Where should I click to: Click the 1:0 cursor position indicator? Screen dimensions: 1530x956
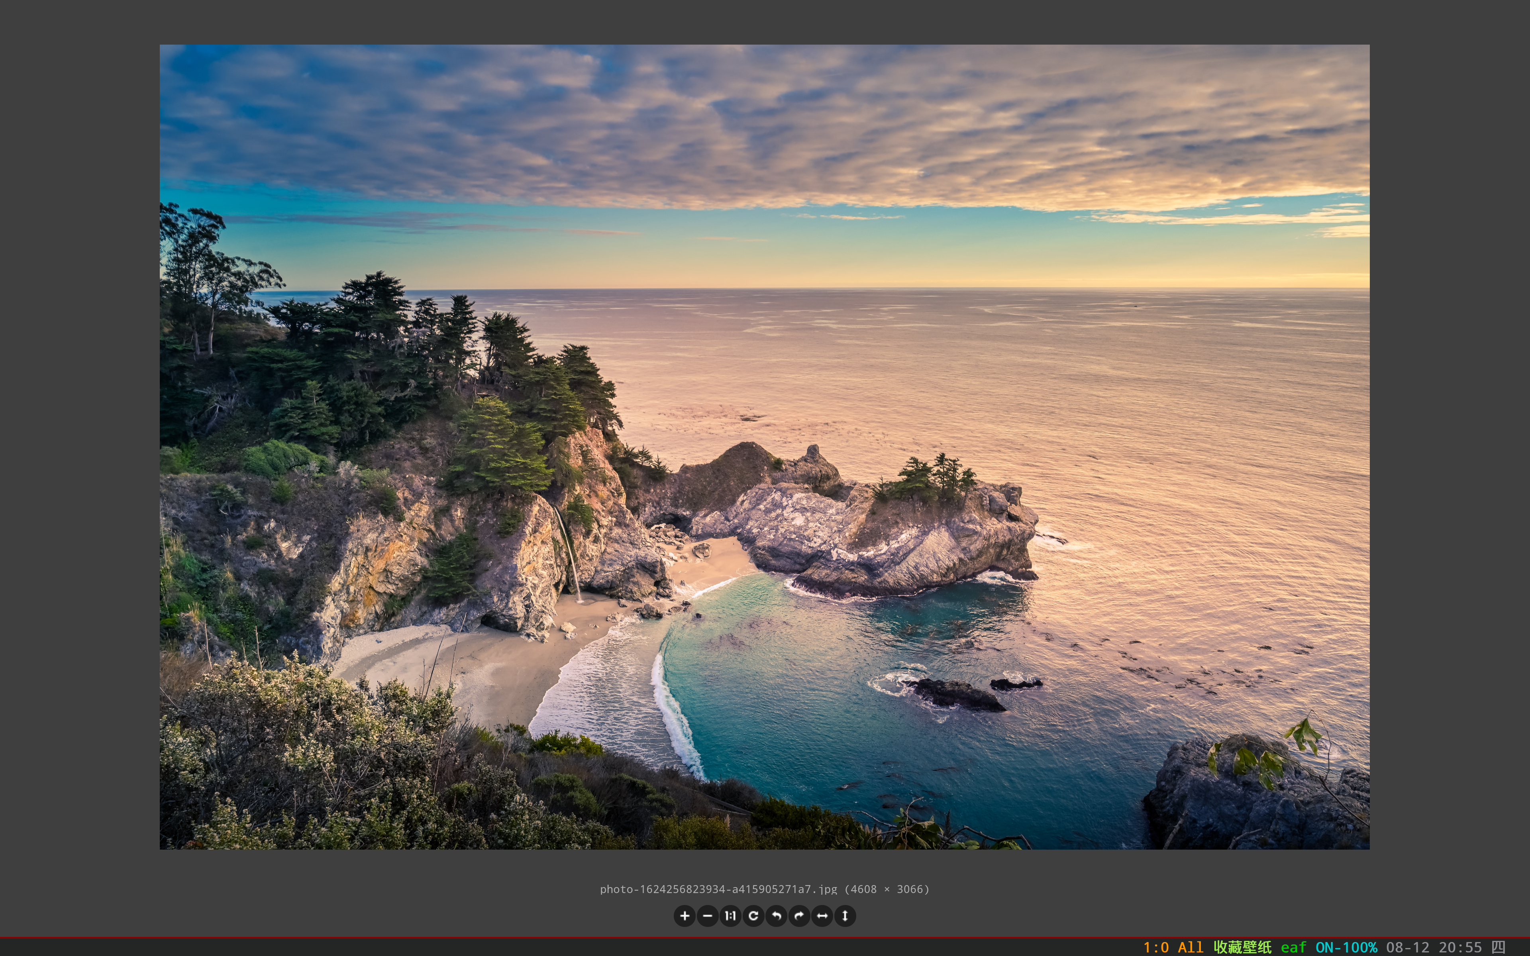[1156, 947]
